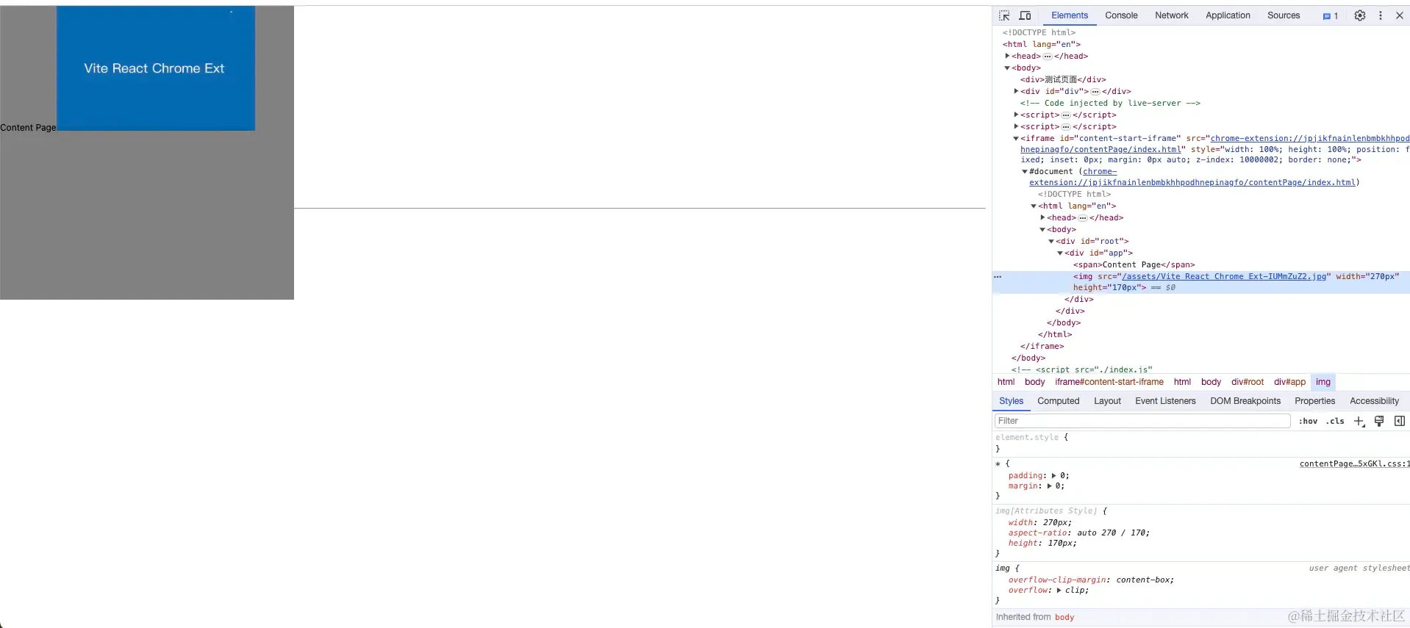Open the DOM Breakpoints sub-tab

coord(1245,401)
